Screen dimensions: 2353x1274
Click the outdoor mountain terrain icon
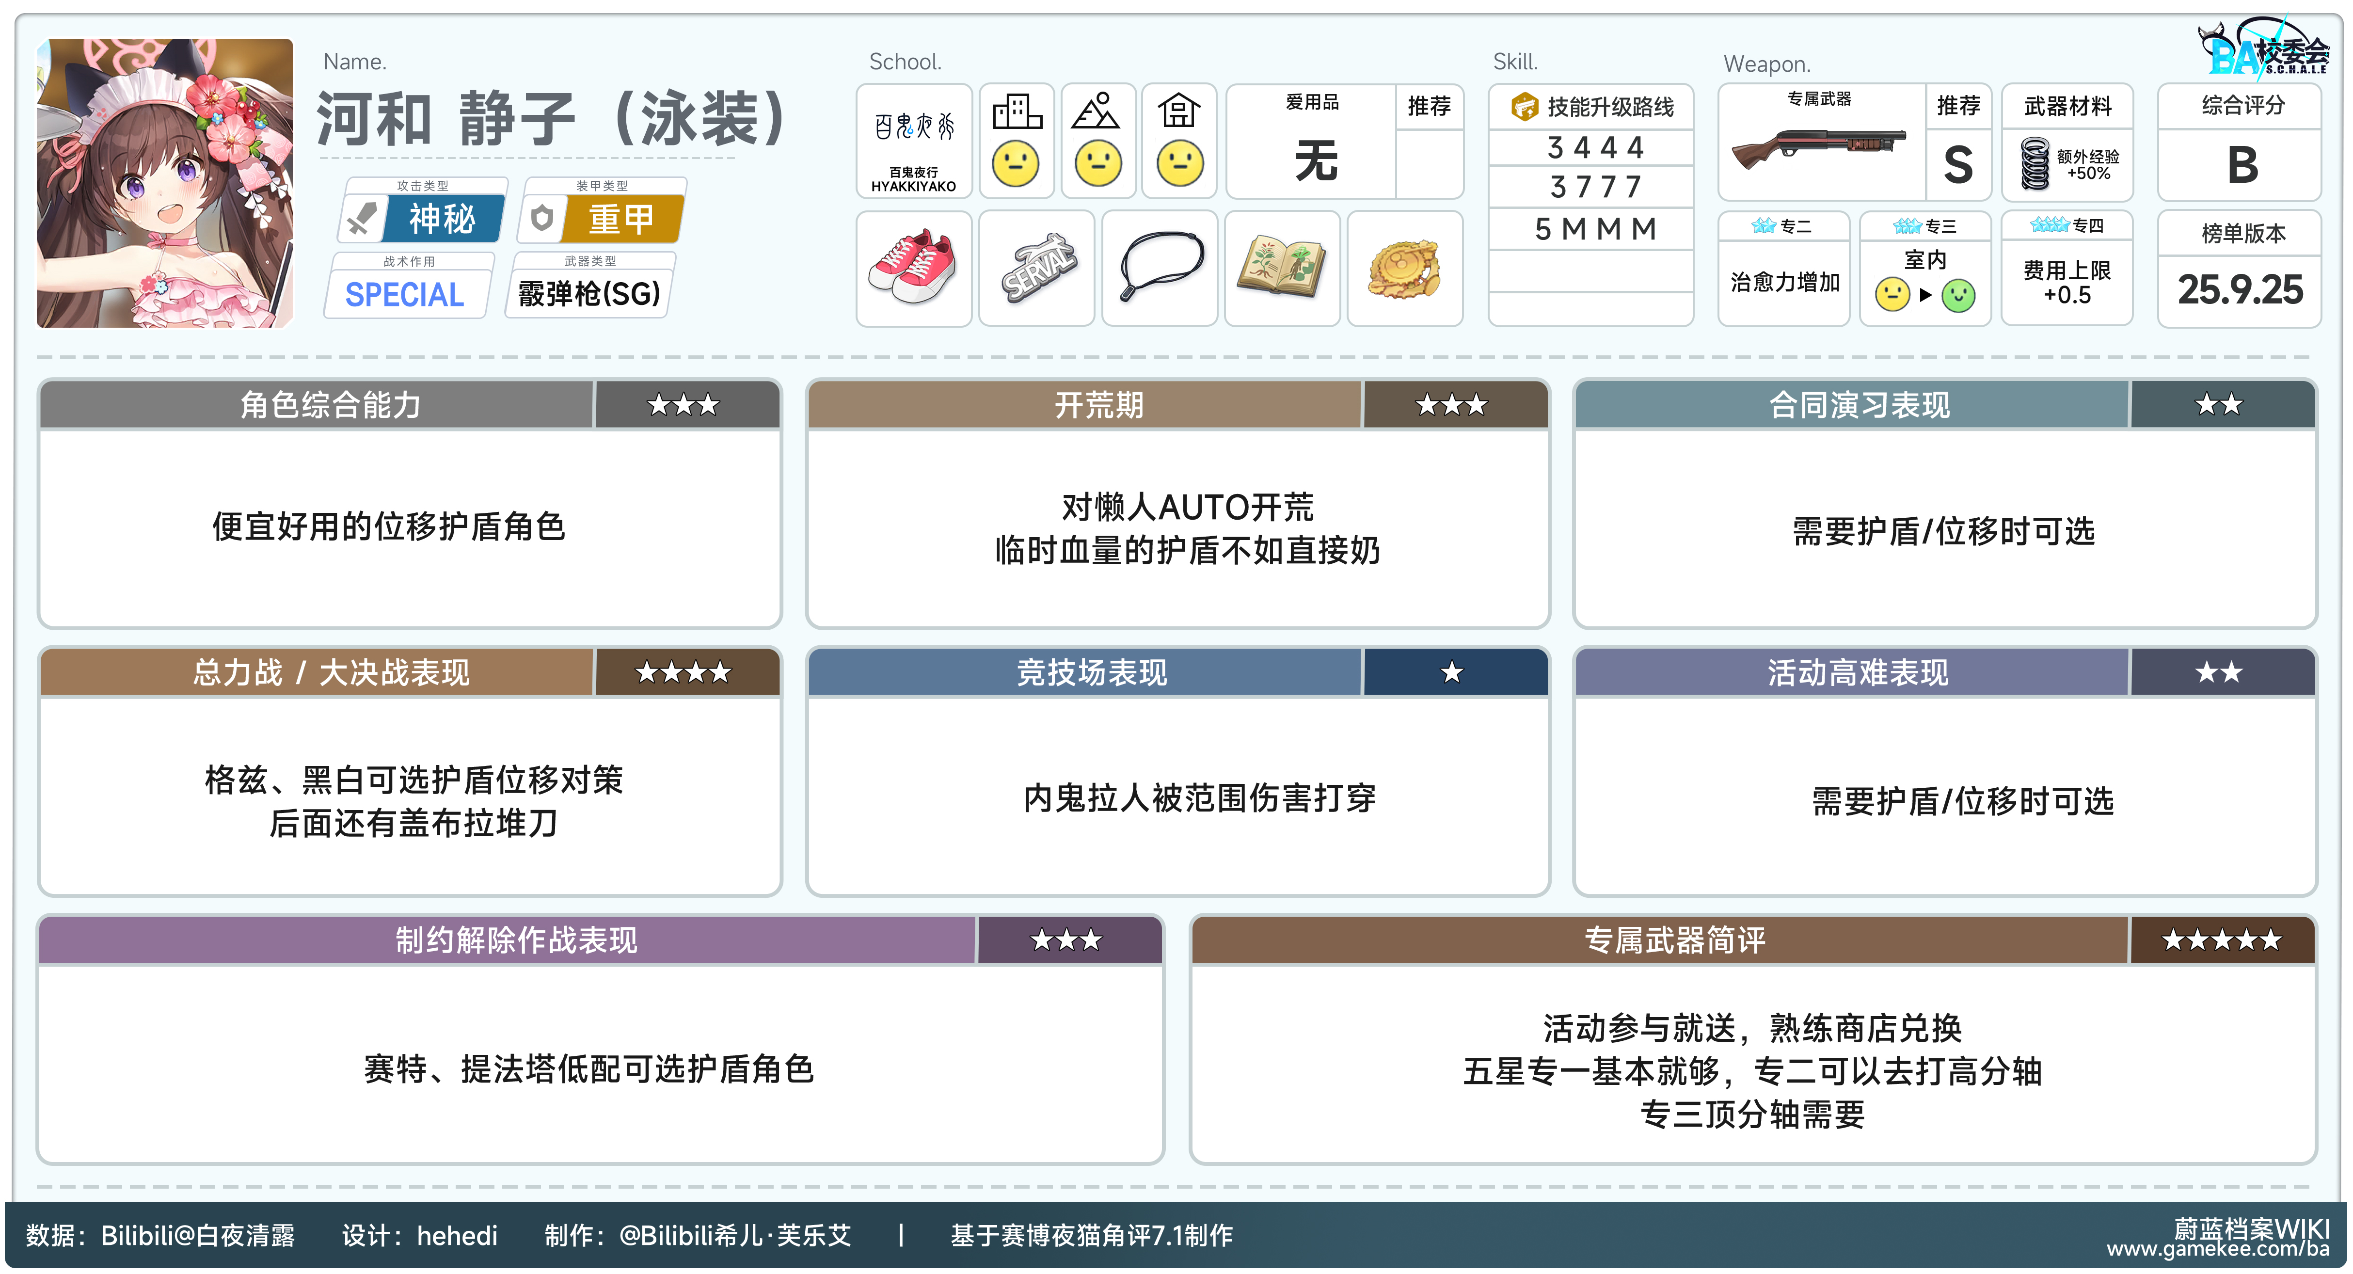coord(1096,112)
